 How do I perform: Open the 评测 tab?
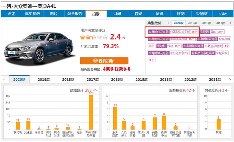(181, 14)
